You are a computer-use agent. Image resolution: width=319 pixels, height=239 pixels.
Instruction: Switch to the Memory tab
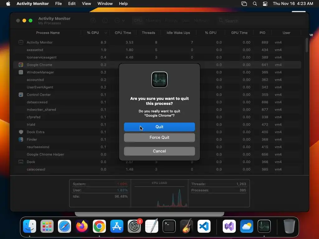[153, 21]
